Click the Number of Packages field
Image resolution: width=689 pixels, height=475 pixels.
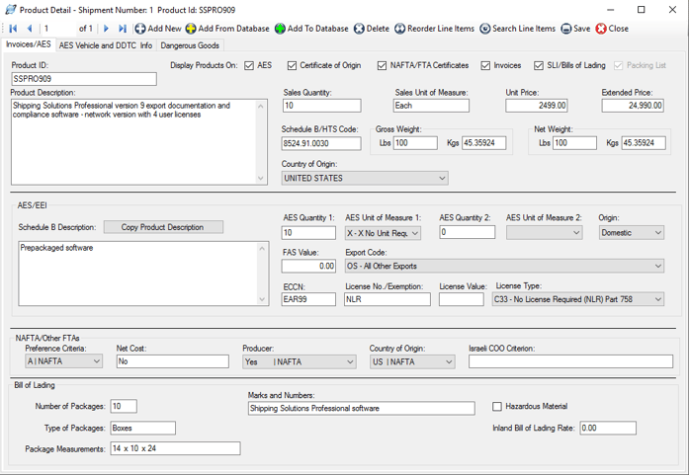click(124, 406)
